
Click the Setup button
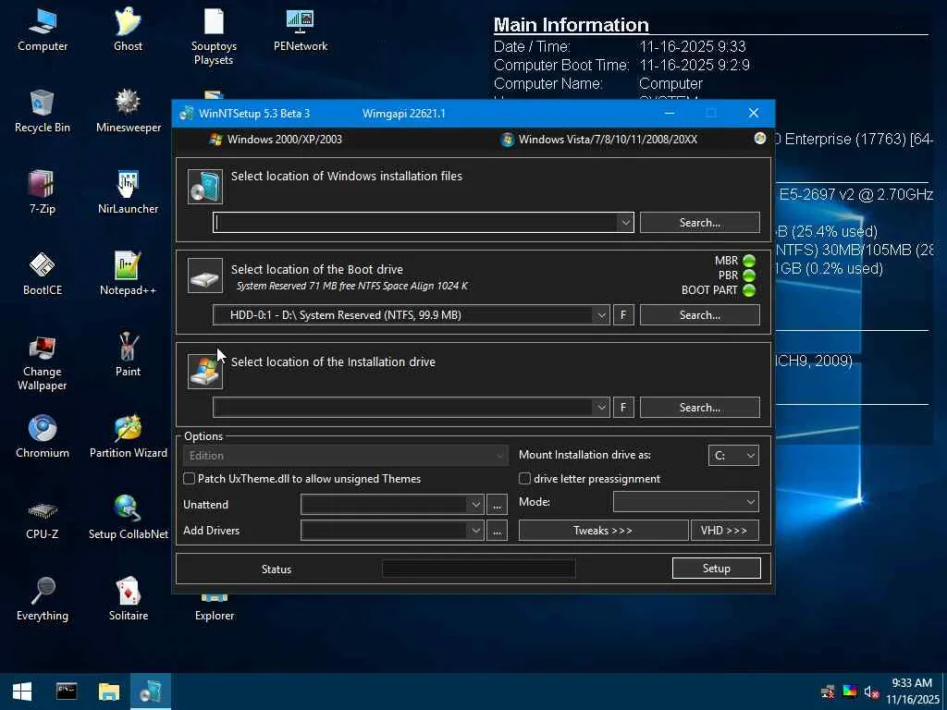[x=717, y=569]
